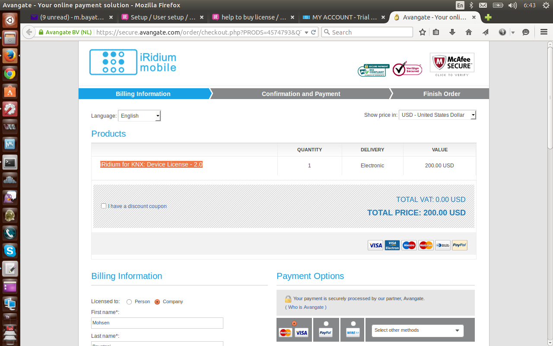Select the Person license radio button
This screenshot has height=346, width=553.
[x=129, y=302]
